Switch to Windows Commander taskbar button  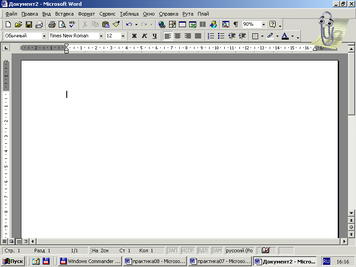(x=90, y=261)
